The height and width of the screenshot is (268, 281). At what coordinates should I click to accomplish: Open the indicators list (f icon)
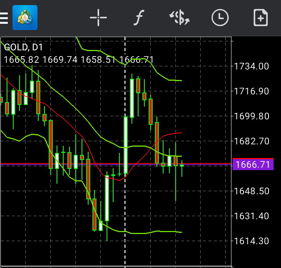139,18
